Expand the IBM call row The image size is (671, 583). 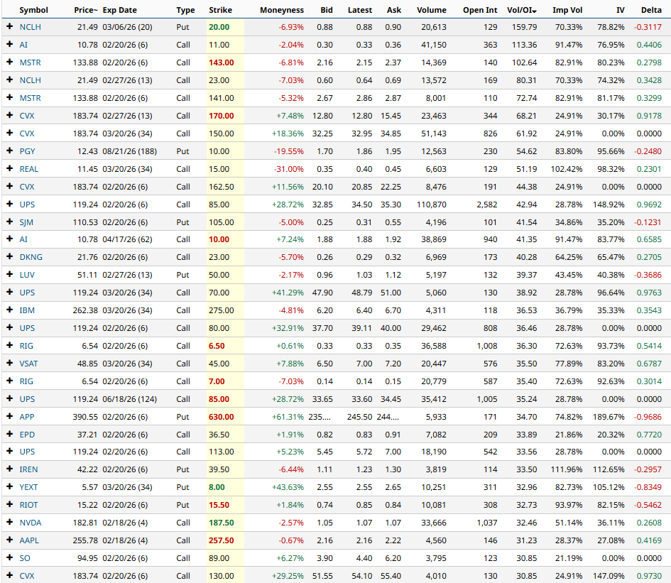tap(9, 310)
